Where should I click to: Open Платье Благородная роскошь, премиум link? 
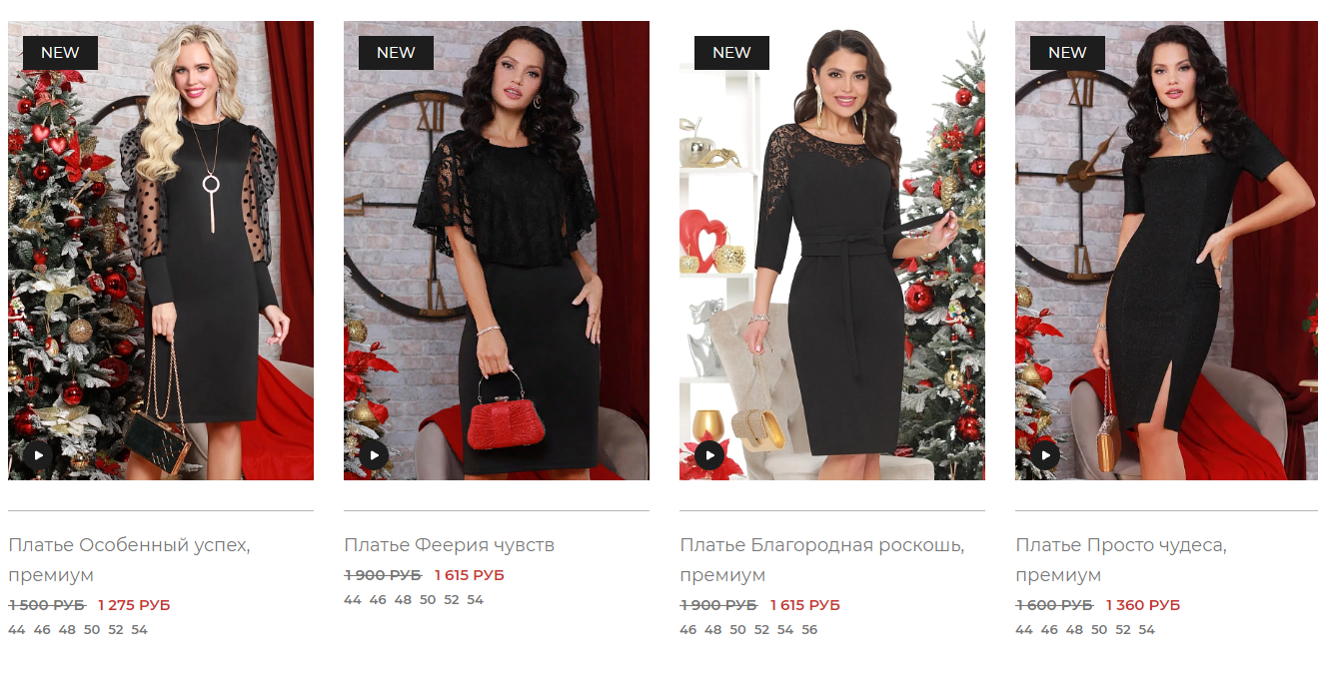pos(822,560)
